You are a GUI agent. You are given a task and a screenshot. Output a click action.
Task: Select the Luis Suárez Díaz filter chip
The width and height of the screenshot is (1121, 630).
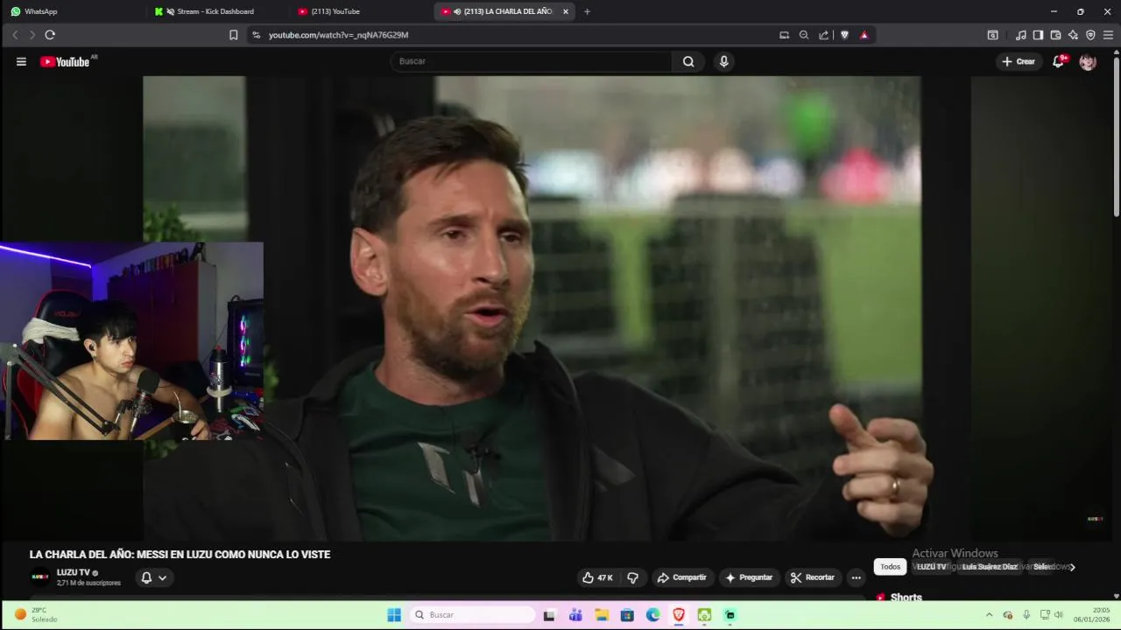click(x=990, y=567)
